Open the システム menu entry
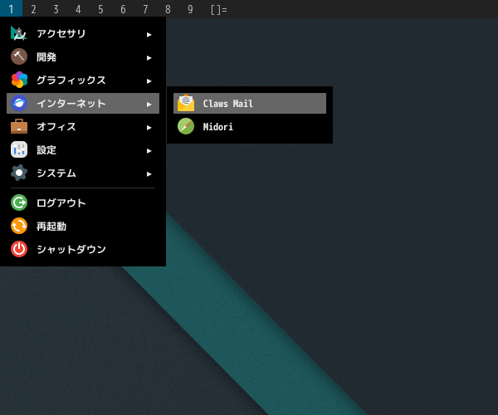The height and width of the screenshot is (415, 498). [x=83, y=173]
